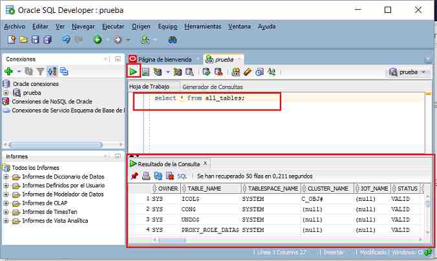The image size is (437, 261).
Task: Switch to Generador de Consultas tab
Action: point(213,87)
